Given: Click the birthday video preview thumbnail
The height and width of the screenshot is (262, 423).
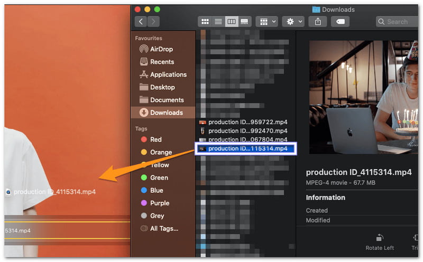Looking at the screenshot, I should point(363,97).
